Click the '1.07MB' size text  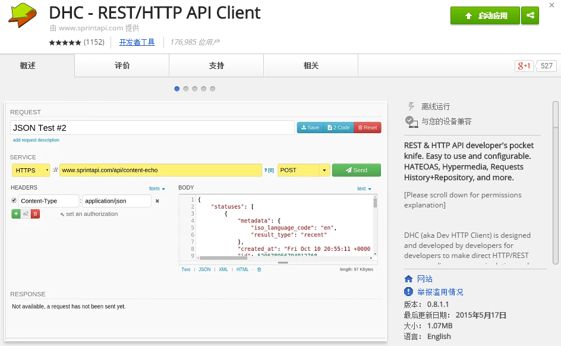pyautogui.click(x=440, y=326)
